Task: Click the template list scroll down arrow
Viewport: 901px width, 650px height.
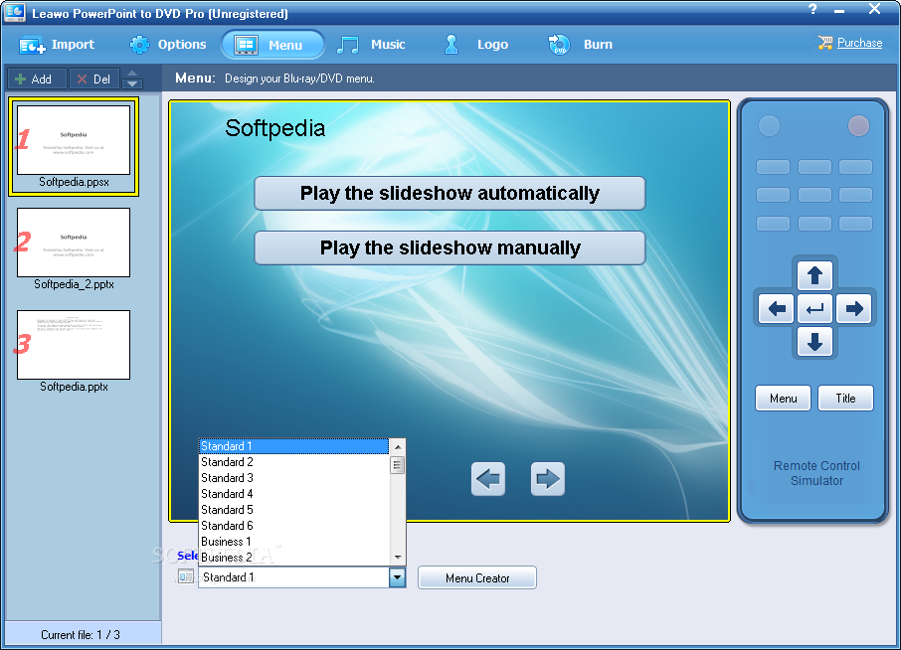Action: (x=397, y=558)
